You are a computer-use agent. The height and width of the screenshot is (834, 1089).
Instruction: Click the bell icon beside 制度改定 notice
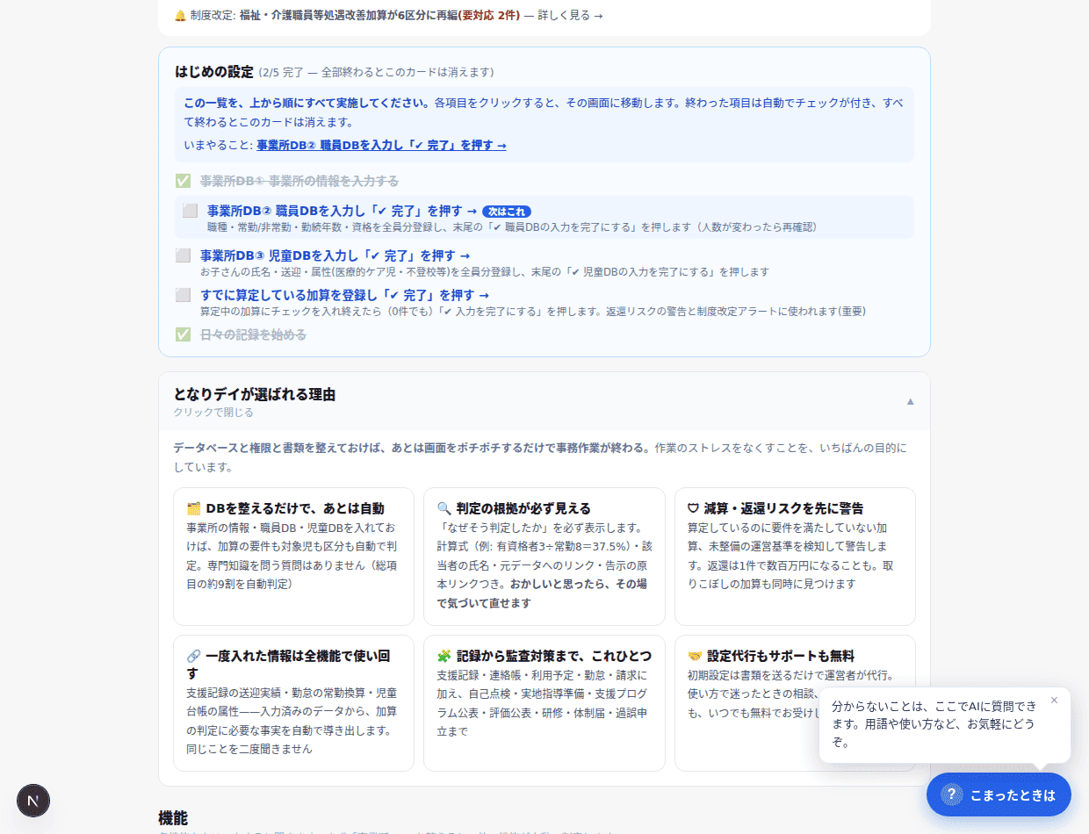pos(180,15)
